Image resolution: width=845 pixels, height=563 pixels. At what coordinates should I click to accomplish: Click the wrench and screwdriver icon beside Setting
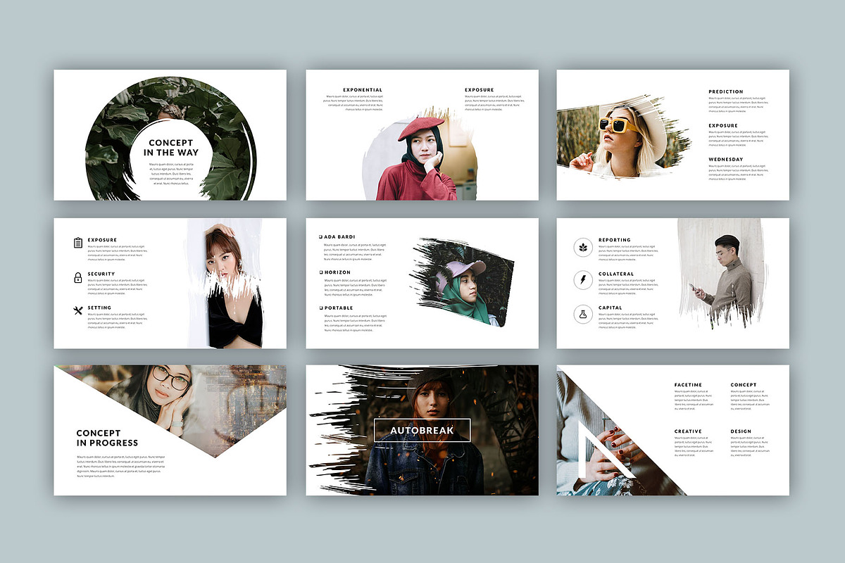78,310
